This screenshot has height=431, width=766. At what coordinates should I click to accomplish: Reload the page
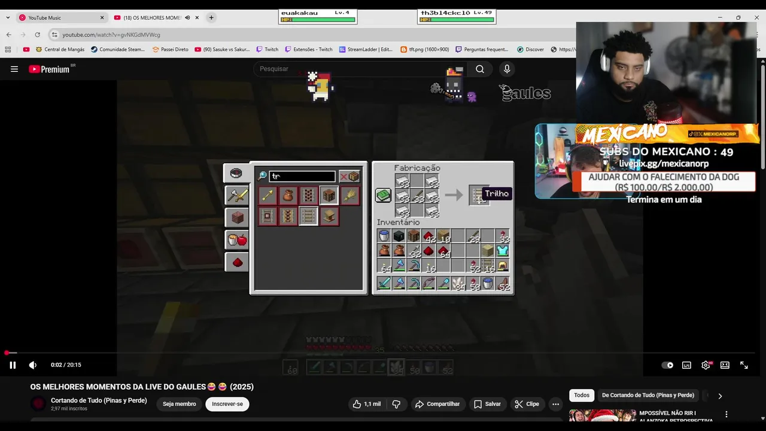(37, 35)
